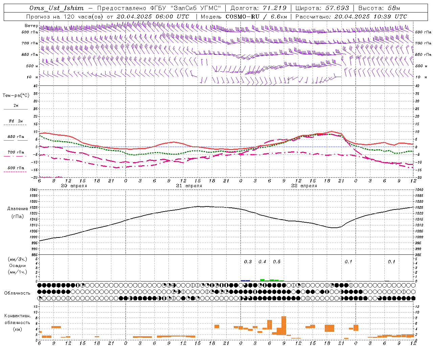Image resolution: width=433 pixels, height=346 pixels.
Task: Select the elevation label Высота: 58м
Action: [379, 8]
